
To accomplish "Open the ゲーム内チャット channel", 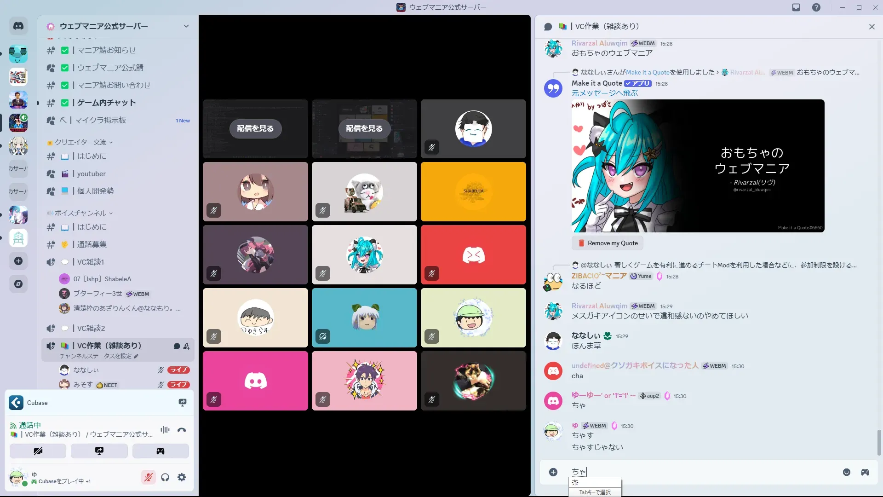I will tap(106, 103).
